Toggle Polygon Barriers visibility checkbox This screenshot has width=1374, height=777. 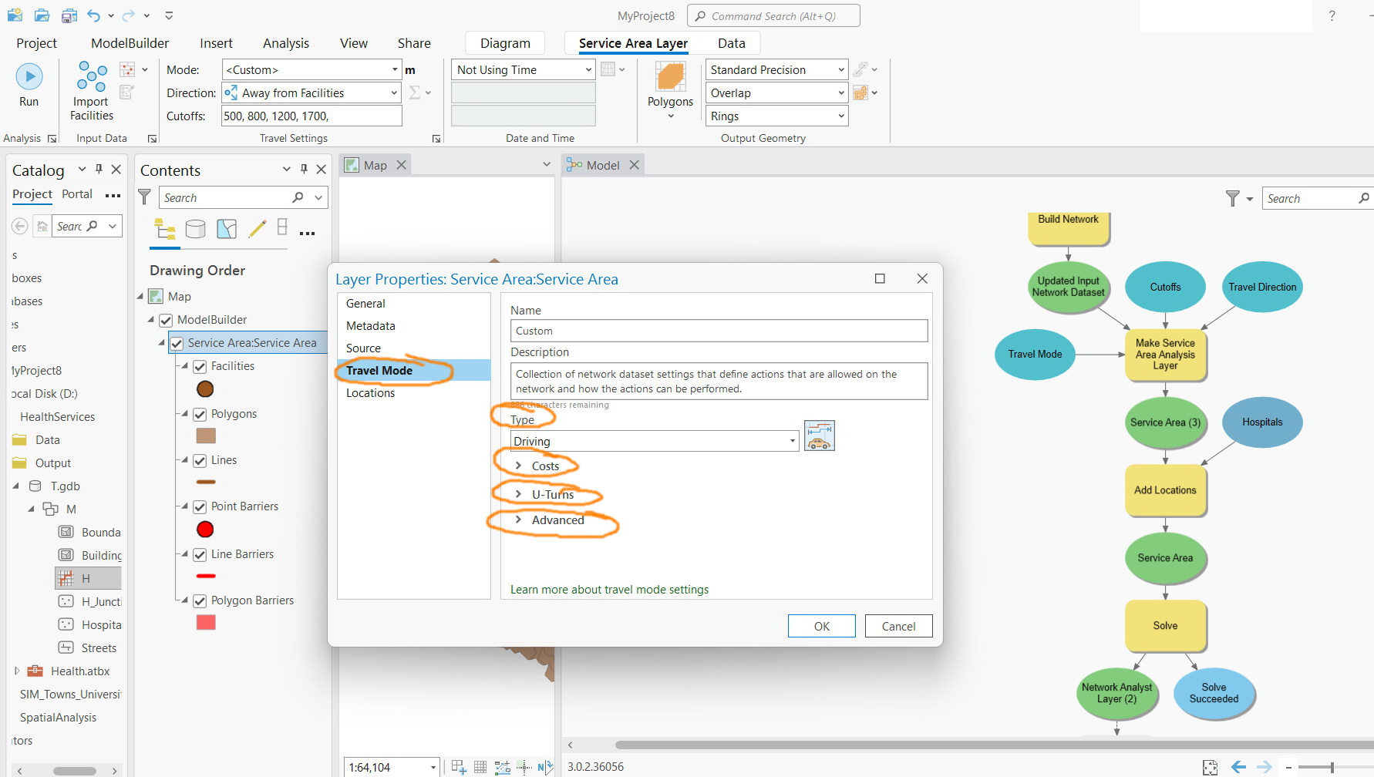click(x=200, y=601)
